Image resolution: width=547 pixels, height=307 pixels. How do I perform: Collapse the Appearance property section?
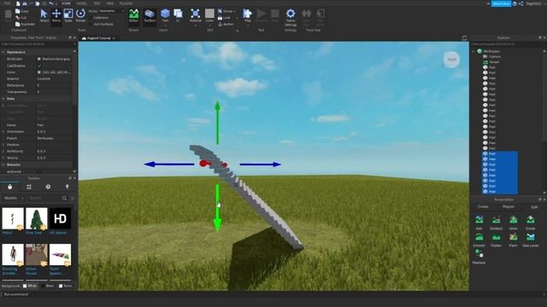click(3, 52)
